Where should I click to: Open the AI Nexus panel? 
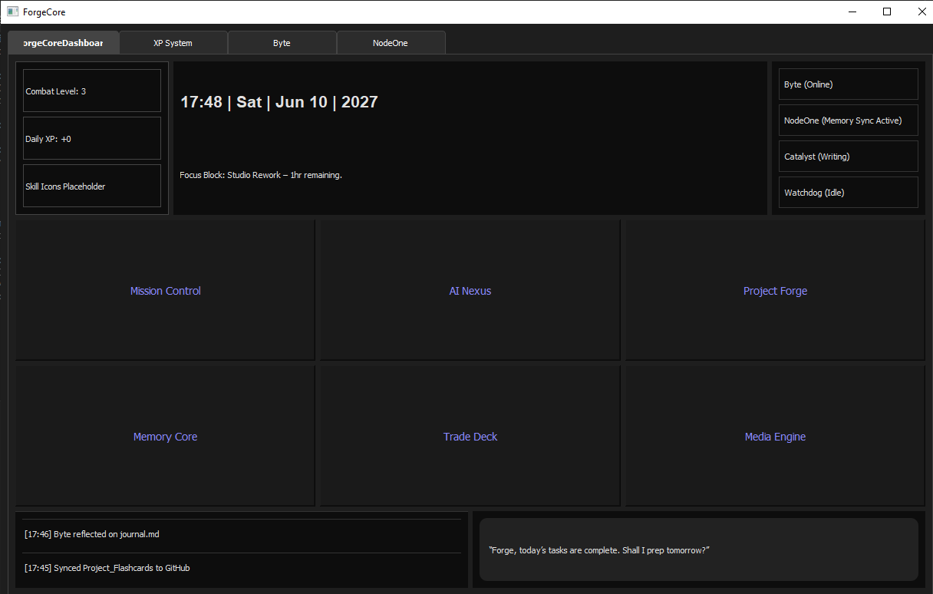pyautogui.click(x=470, y=291)
